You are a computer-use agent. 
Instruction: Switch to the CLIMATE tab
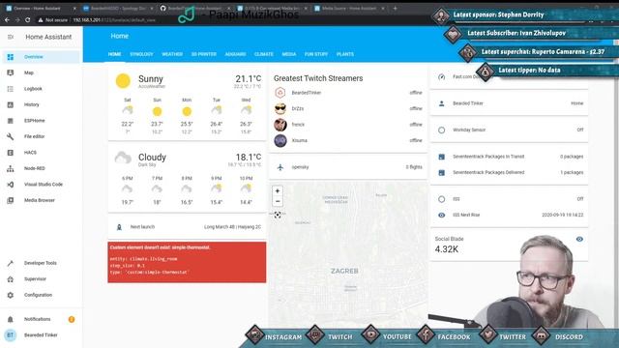pyautogui.click(x=264, y=54)
